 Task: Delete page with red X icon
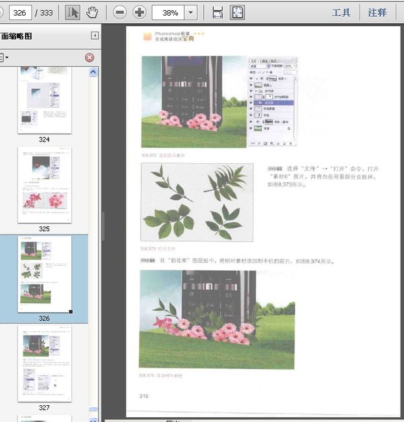(x=90, y=58)
